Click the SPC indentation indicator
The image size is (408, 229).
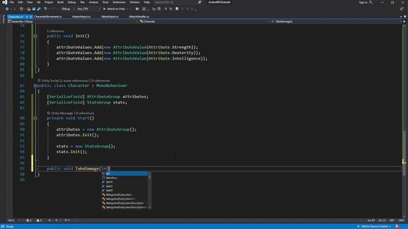pos(392,221)
